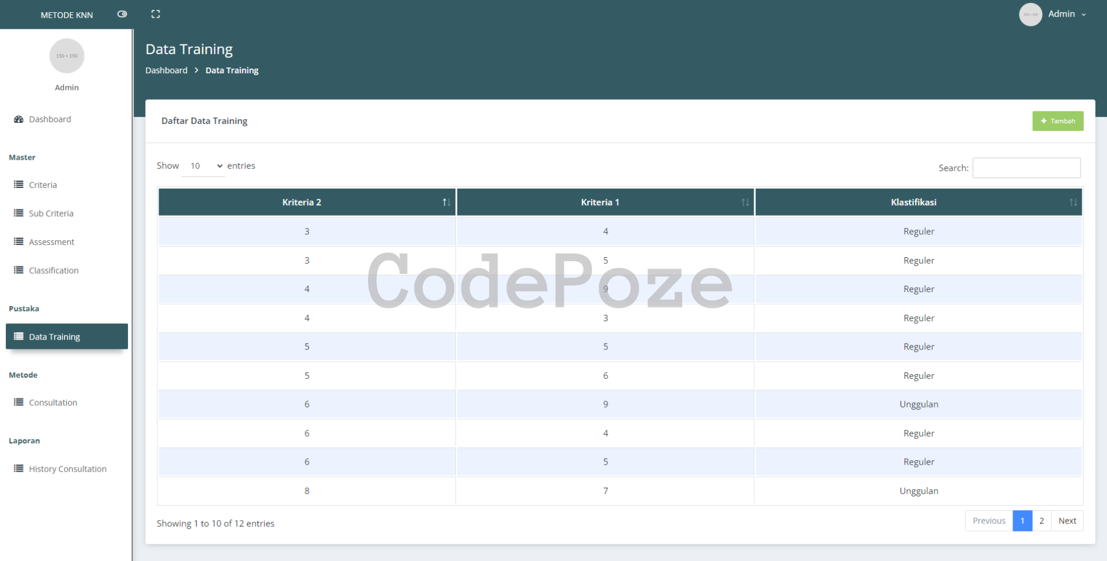
Task: Select page 2 in pagination
Action: pyautogui.click(x=1041, y=521)
